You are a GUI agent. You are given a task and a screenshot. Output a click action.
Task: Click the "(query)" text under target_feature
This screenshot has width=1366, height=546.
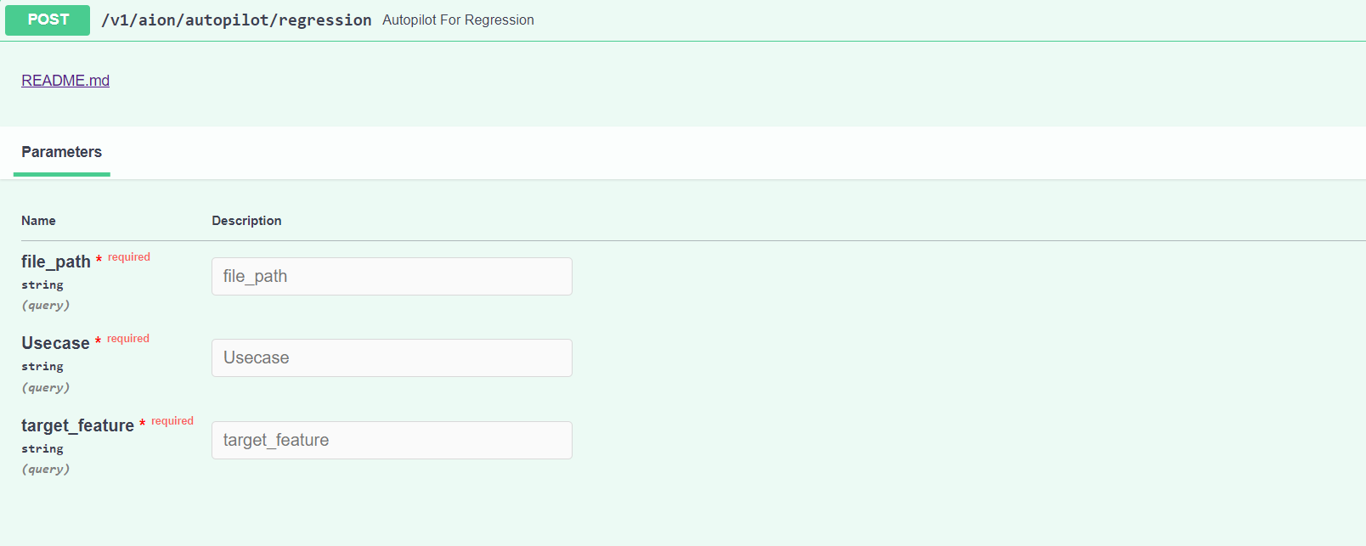[46, 470]
